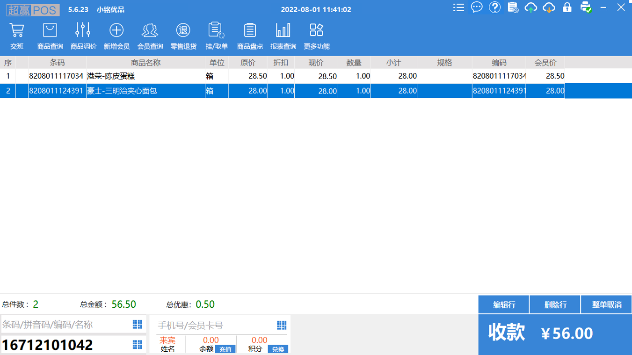The height and width of the screenshot is (355, 632).
Task: Open the help question mark icon
Action: [x=494, y=7]
